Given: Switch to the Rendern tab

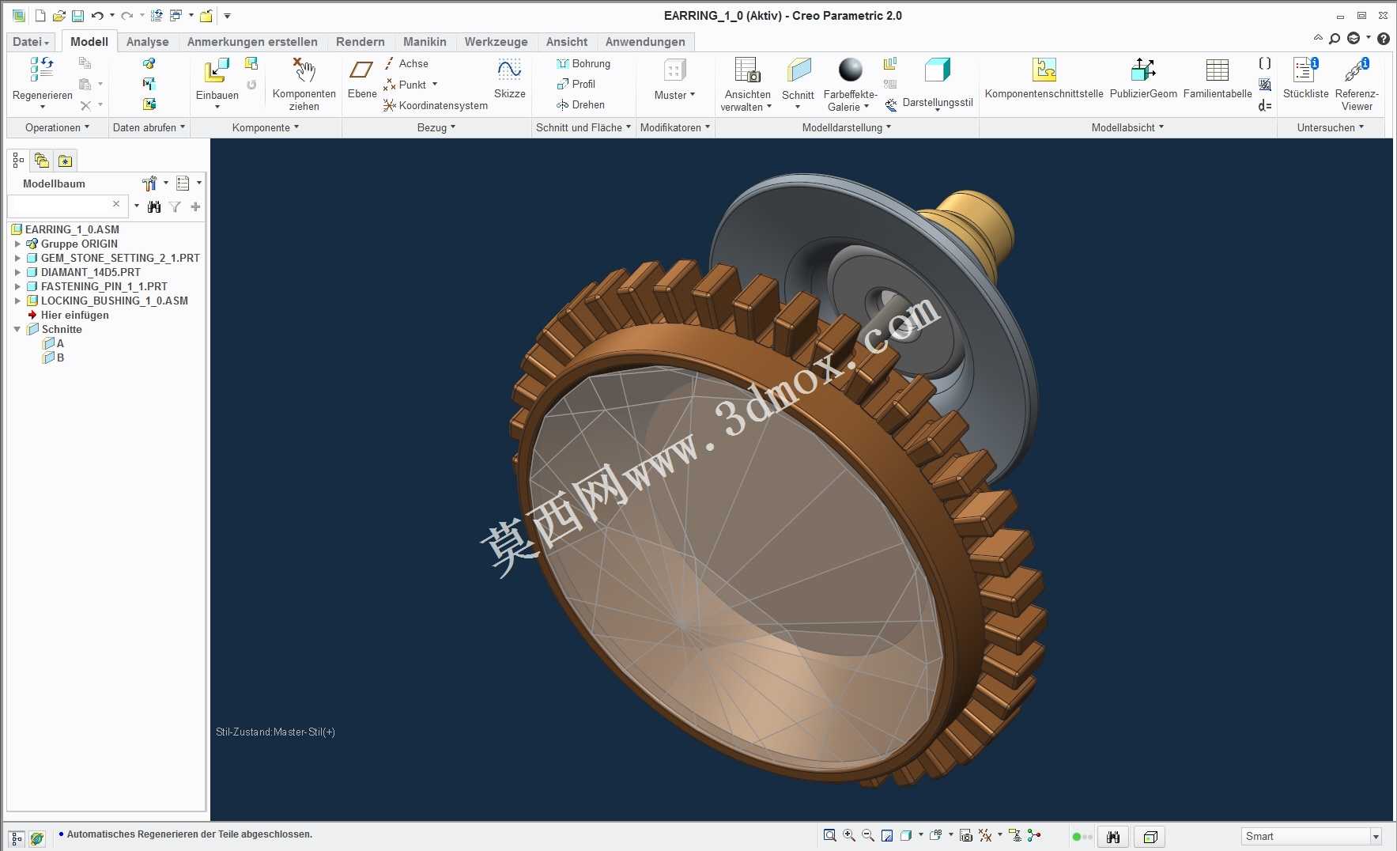Looking at the screenshot, I should [x=361, y=42].
